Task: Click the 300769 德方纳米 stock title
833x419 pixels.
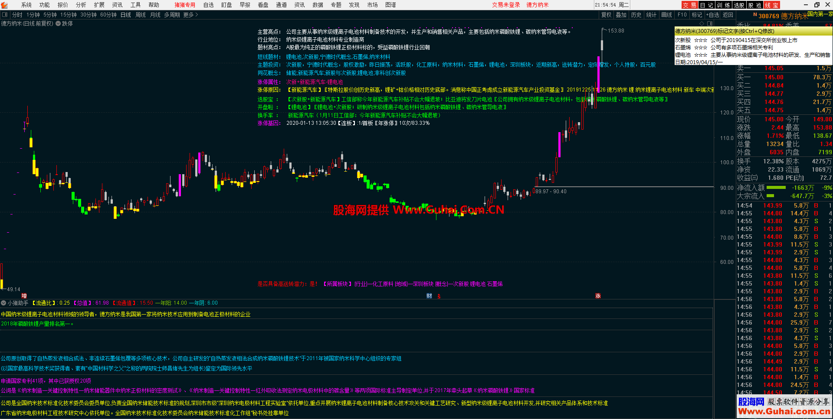Action: 783,16
